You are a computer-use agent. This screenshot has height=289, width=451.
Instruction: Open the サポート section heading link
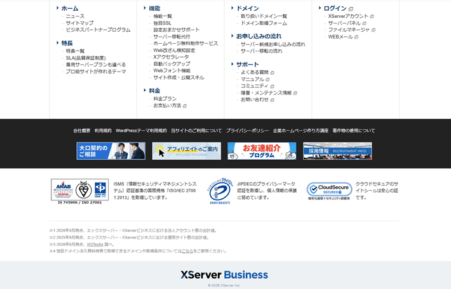click(247, 64)
